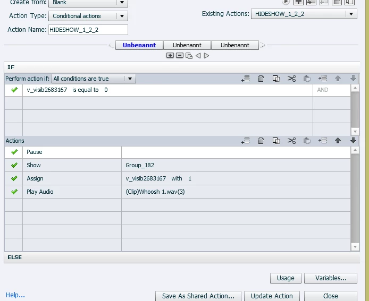369x301 pixels.
Task: Click the actions list scroll-up arrow
Action: pos(355,150)
